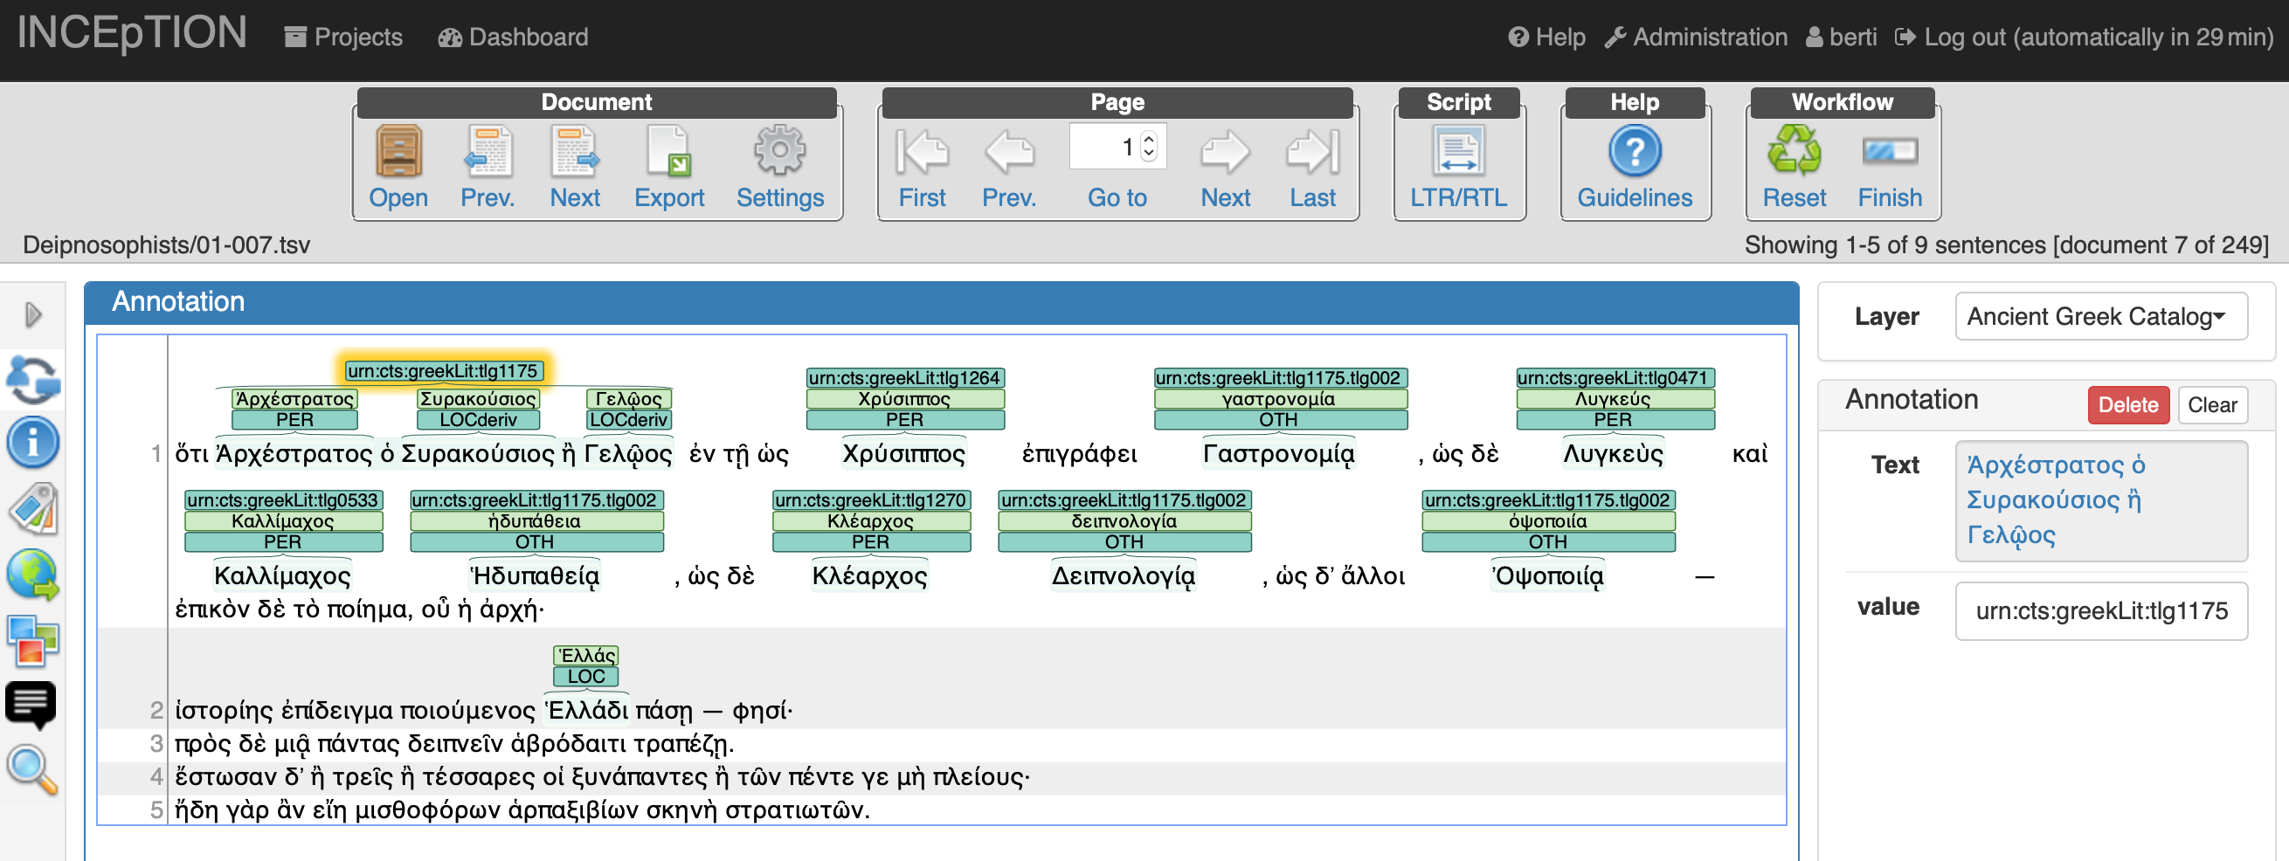Open the blue info sidebar icon
2289x861 pixels.
point(33,442)
